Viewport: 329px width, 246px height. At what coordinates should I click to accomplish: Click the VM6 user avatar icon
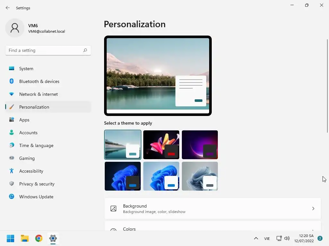click(x=15, y=28)
